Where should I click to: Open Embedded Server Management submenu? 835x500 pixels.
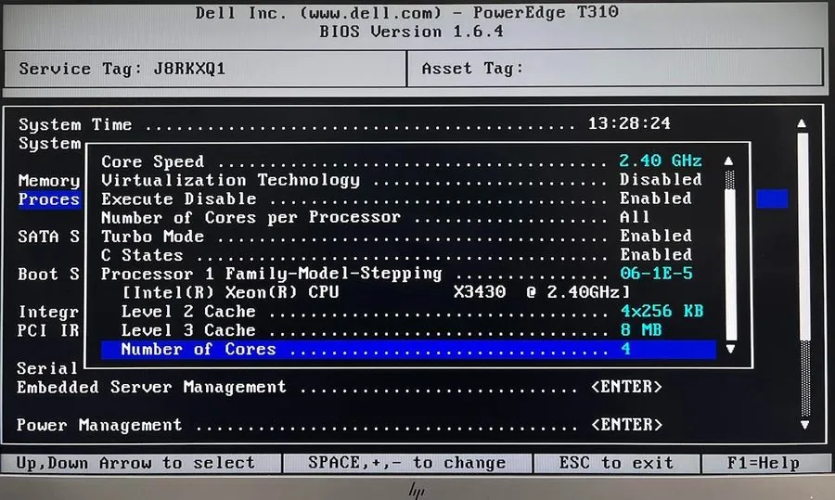pos(340,387)
